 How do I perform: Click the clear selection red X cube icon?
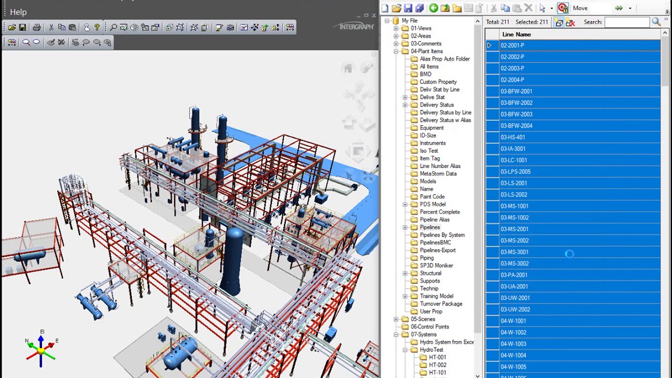pos(571,22)
